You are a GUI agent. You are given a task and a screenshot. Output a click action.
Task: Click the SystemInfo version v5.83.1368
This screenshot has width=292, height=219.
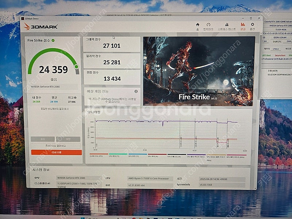click(x=222, y=185)
